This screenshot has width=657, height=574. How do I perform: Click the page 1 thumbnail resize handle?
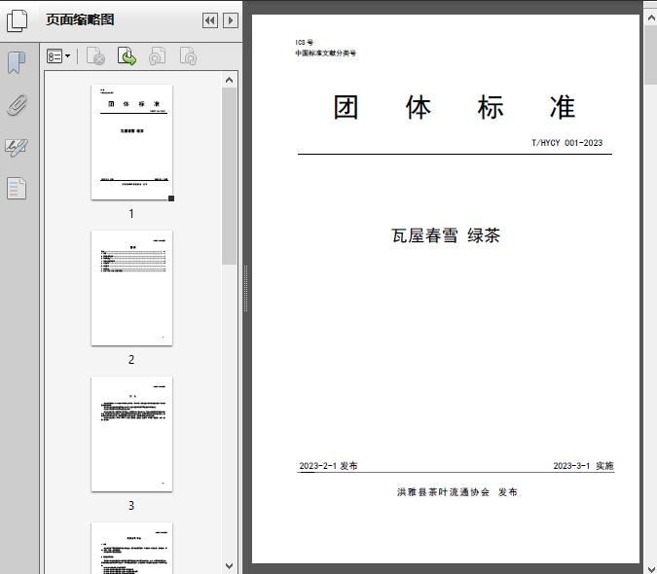(x=171, y=198)
